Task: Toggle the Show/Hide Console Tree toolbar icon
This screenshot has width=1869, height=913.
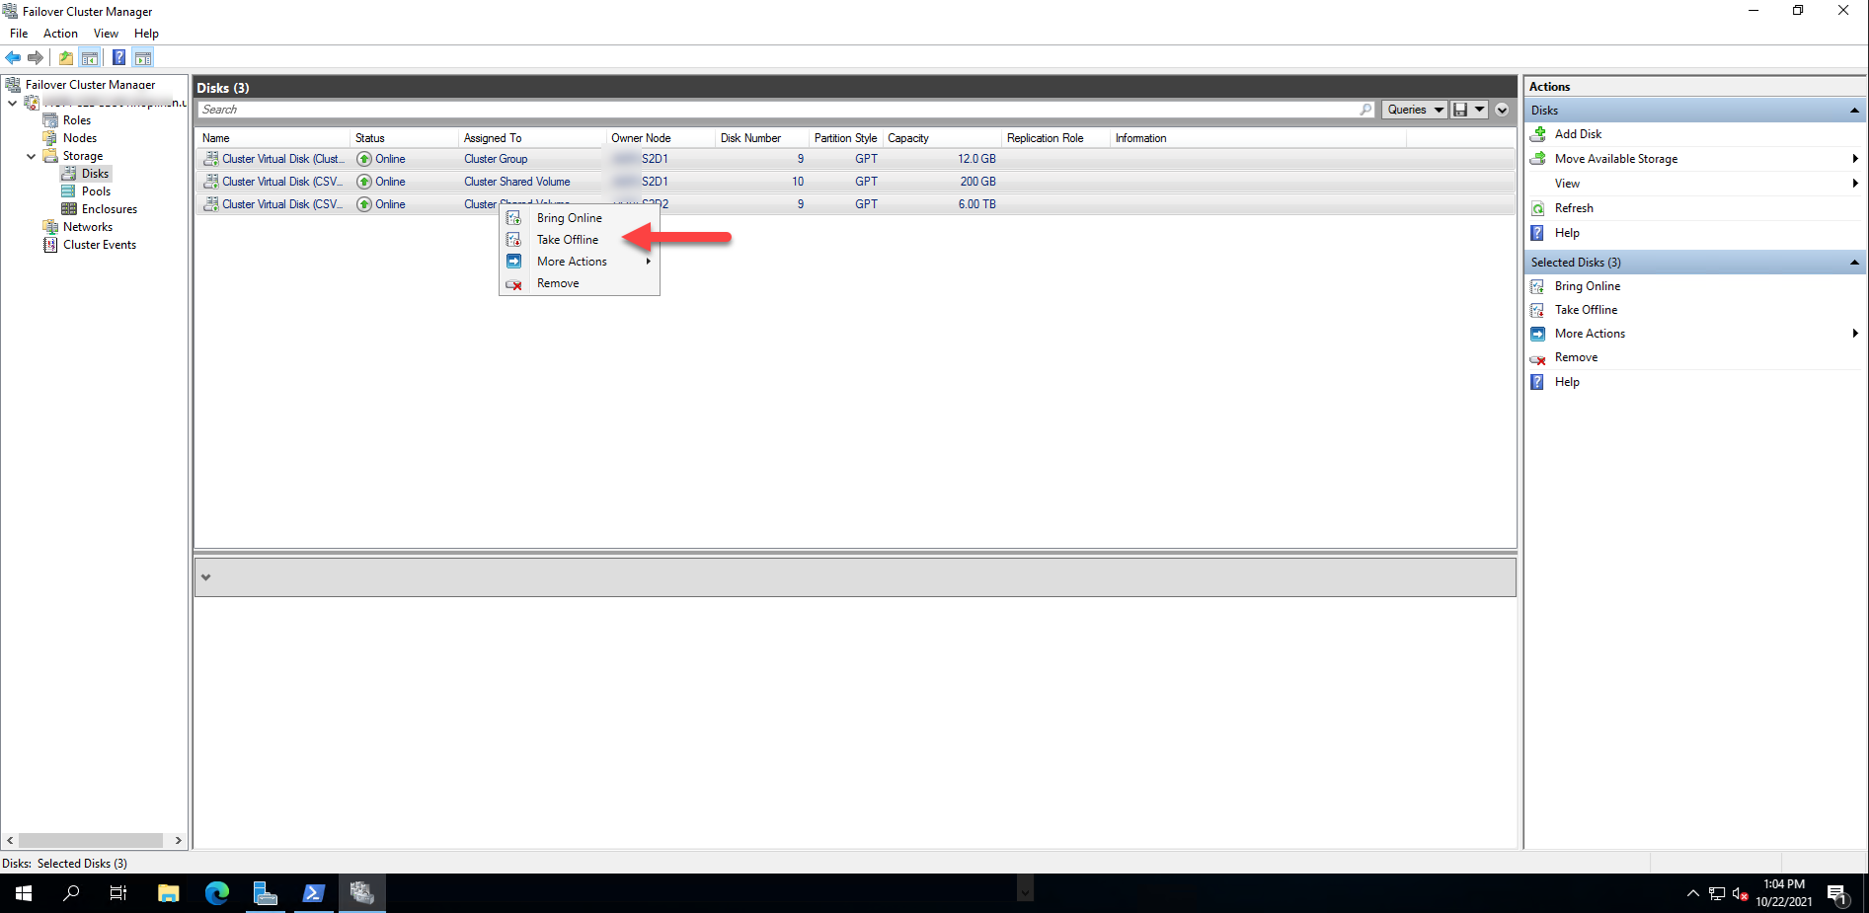Action: click(x=90, y=57)
